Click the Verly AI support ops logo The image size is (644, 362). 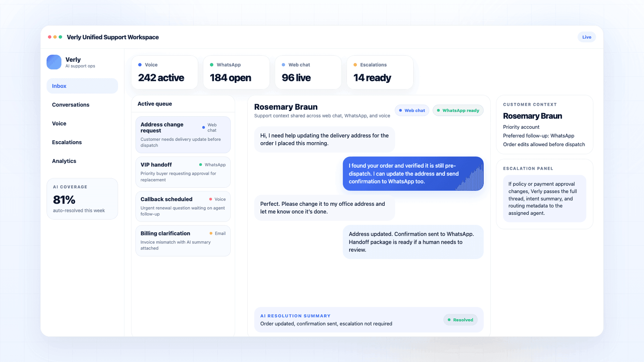click(54, 62)
